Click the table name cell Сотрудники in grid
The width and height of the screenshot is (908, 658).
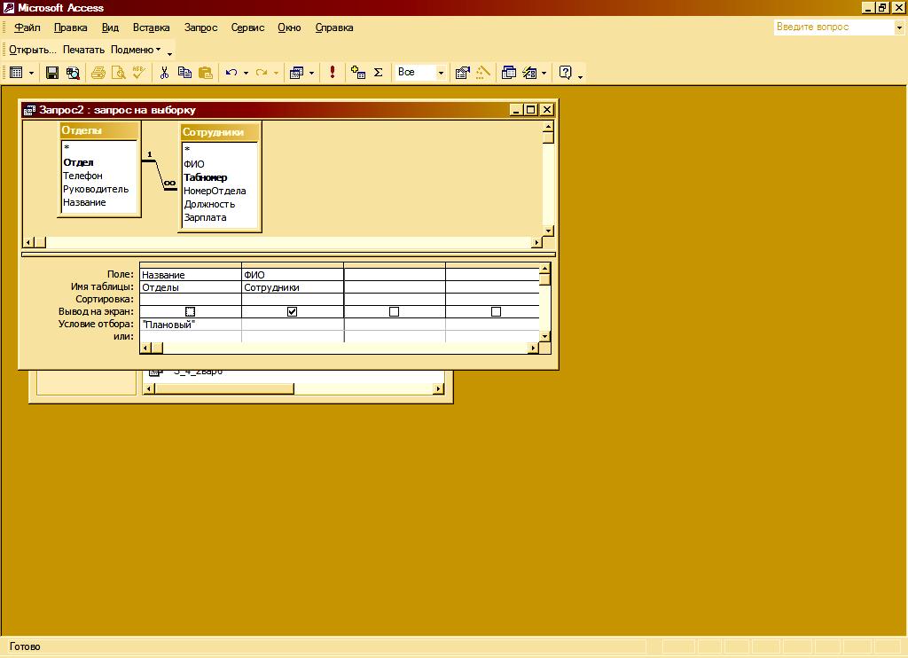coord(293,287)
